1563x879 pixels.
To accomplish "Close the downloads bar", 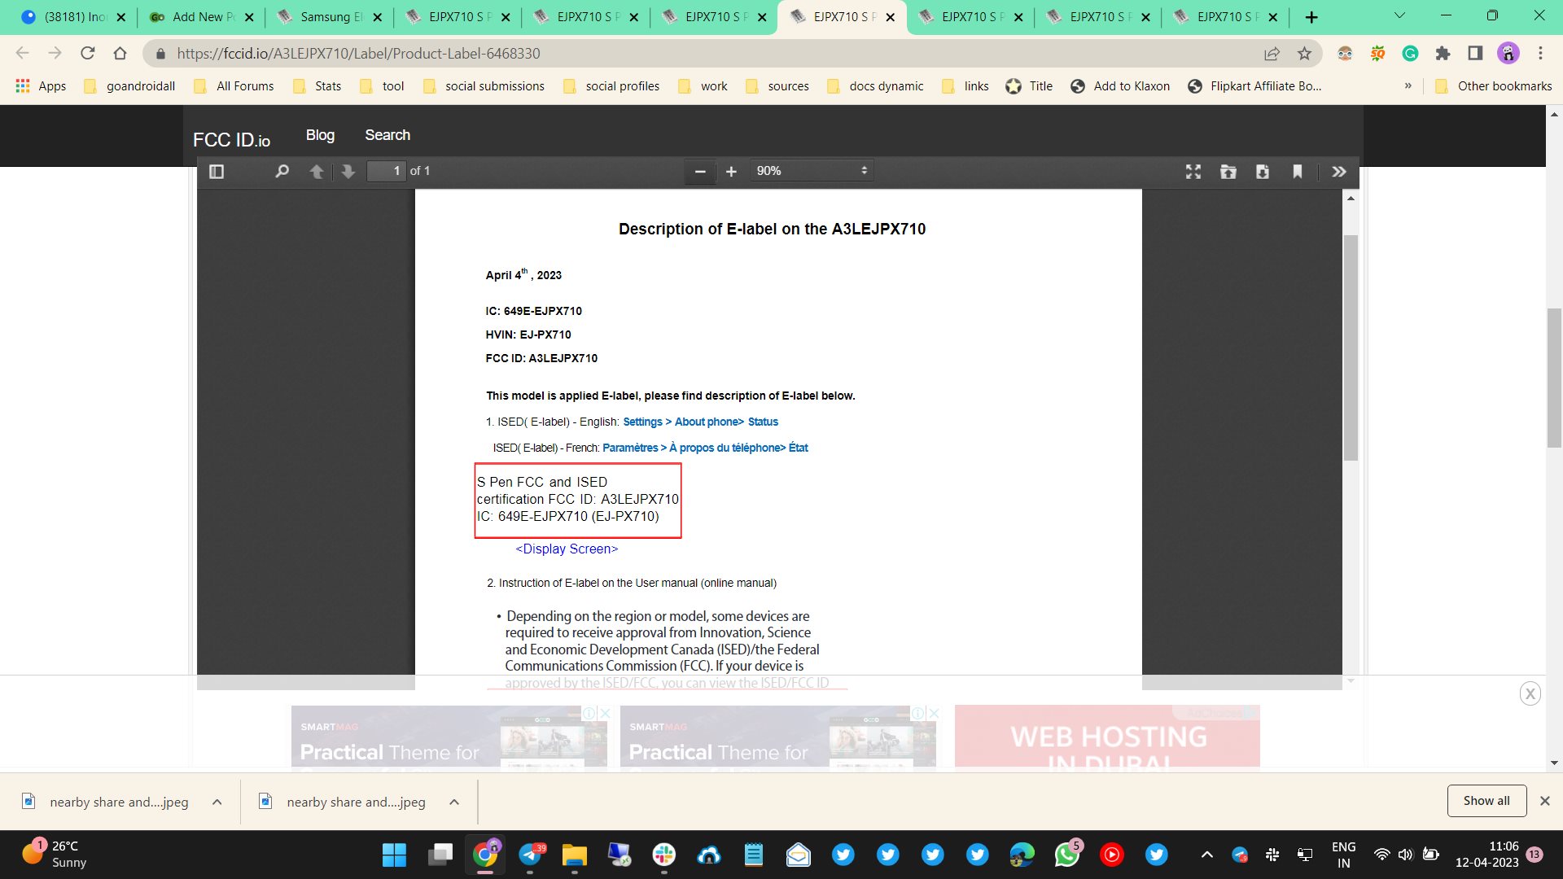I will [x=1544, y=802].
